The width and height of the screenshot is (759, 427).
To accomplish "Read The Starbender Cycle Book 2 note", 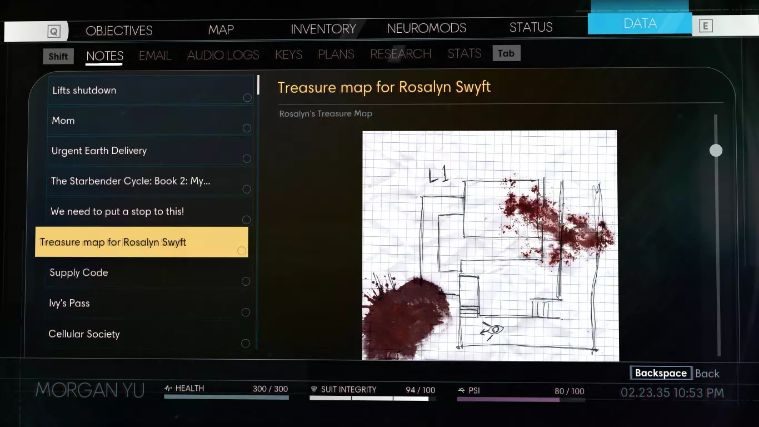I will pyautogui.click(x=149, y=181).
